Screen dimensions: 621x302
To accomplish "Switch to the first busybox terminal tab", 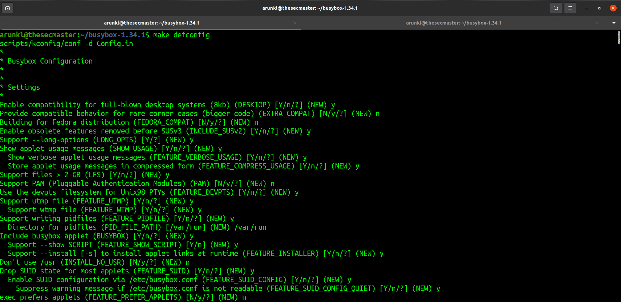I will click(152, 23).
